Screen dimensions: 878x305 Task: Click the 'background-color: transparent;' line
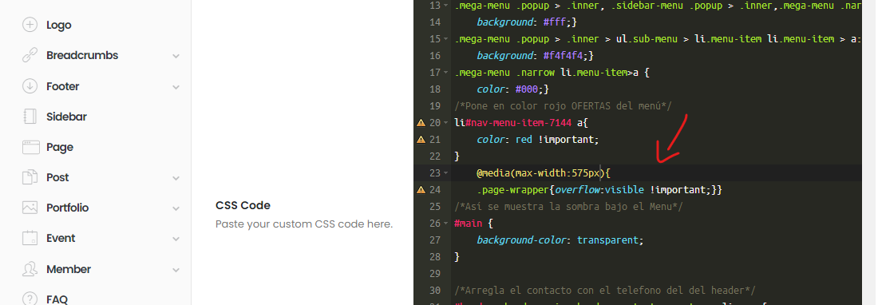tap(560, 240)
